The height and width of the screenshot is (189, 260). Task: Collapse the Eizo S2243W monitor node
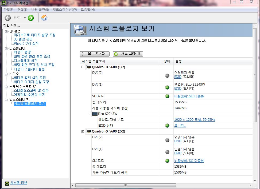(x=89, y=114)
